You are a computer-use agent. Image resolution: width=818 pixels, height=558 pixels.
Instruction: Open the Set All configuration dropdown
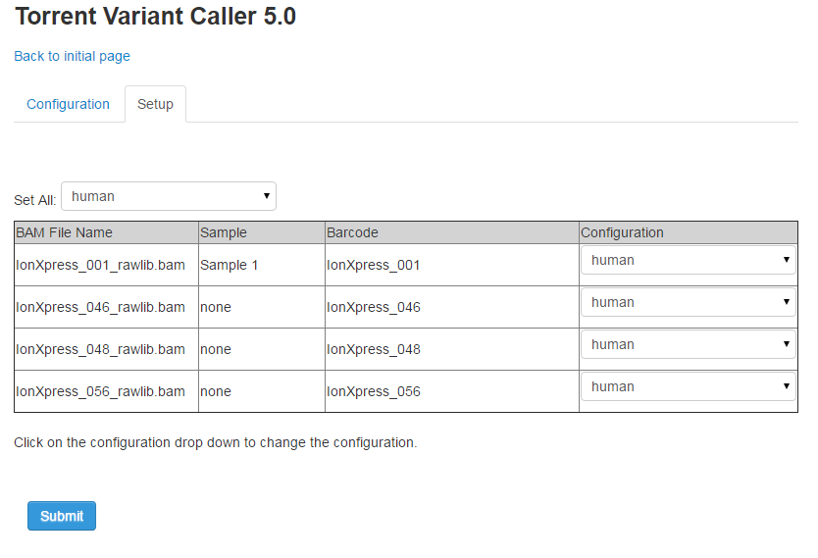[x=169, y=196]
